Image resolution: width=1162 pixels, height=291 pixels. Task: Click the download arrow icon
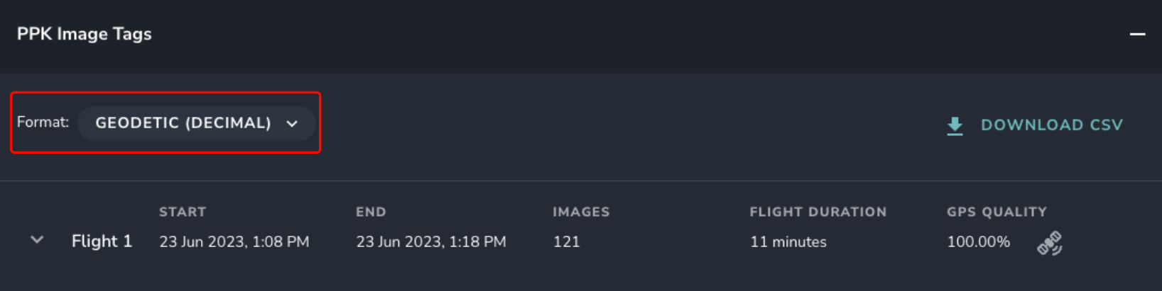pos(955,126)
